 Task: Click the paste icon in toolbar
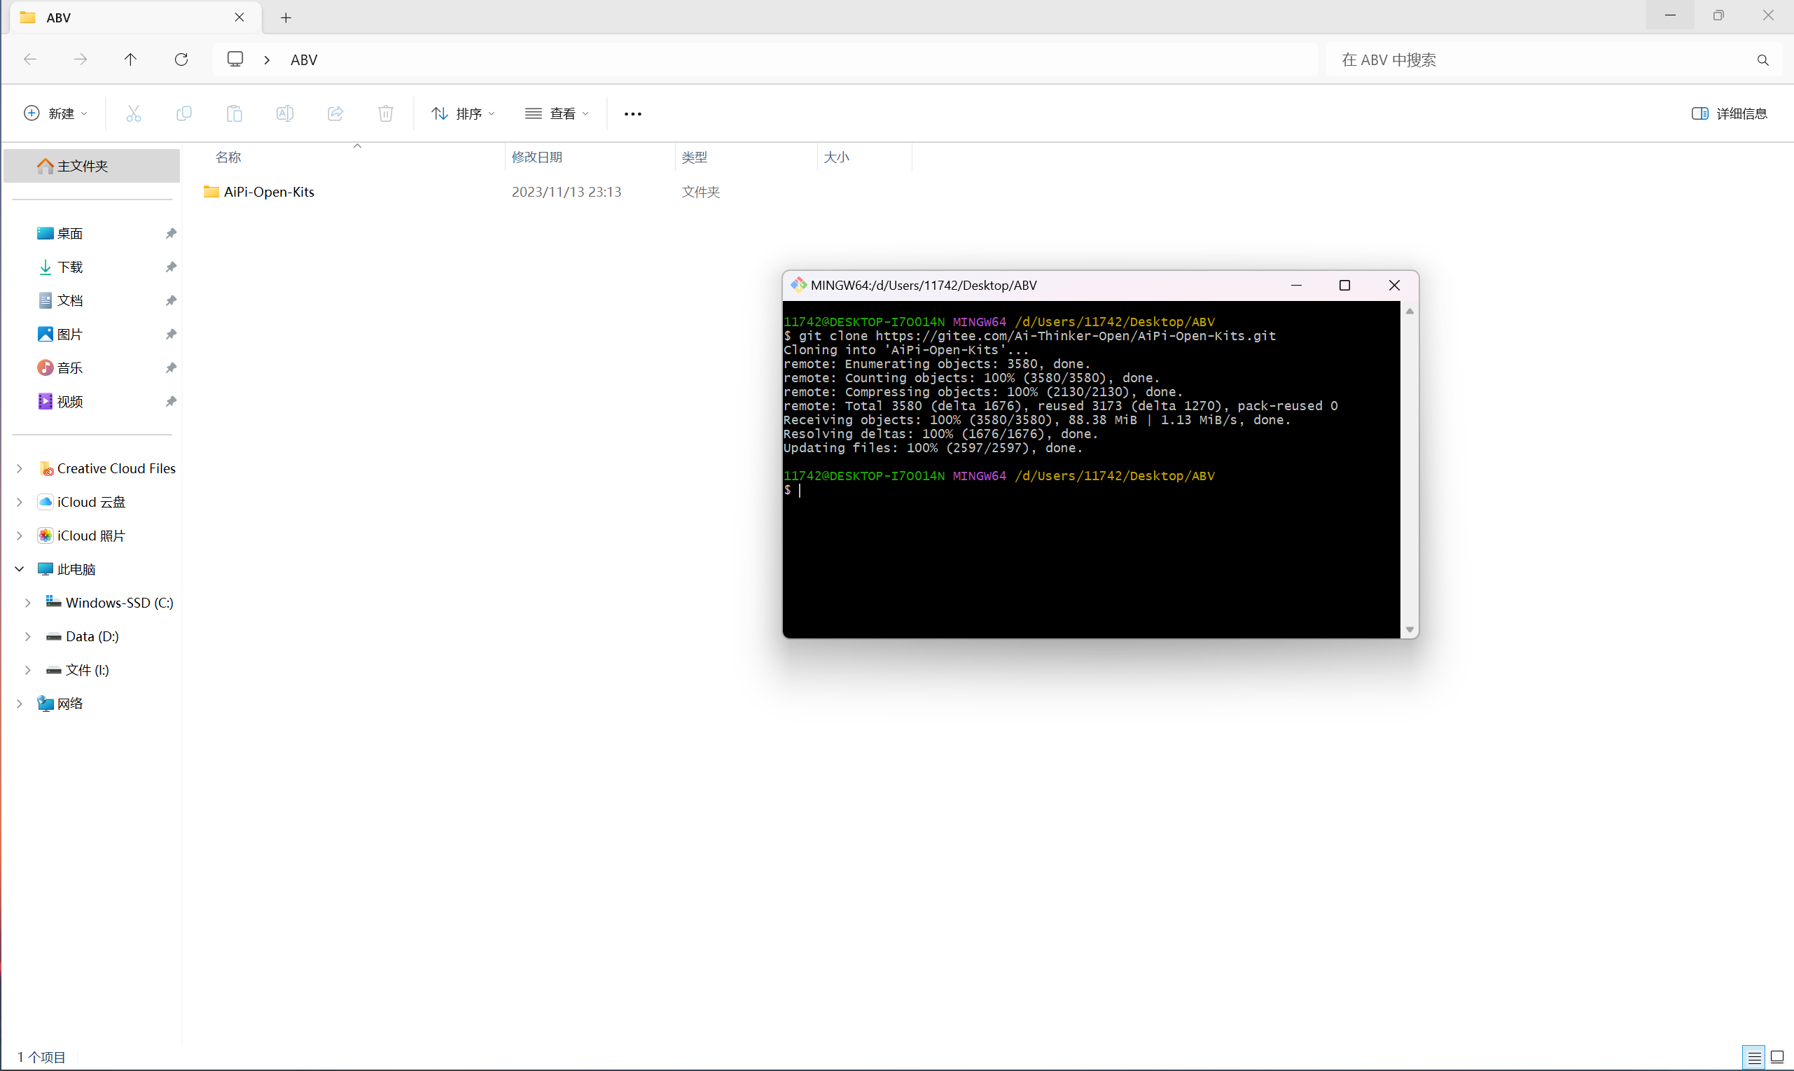(x=235, y=113)
